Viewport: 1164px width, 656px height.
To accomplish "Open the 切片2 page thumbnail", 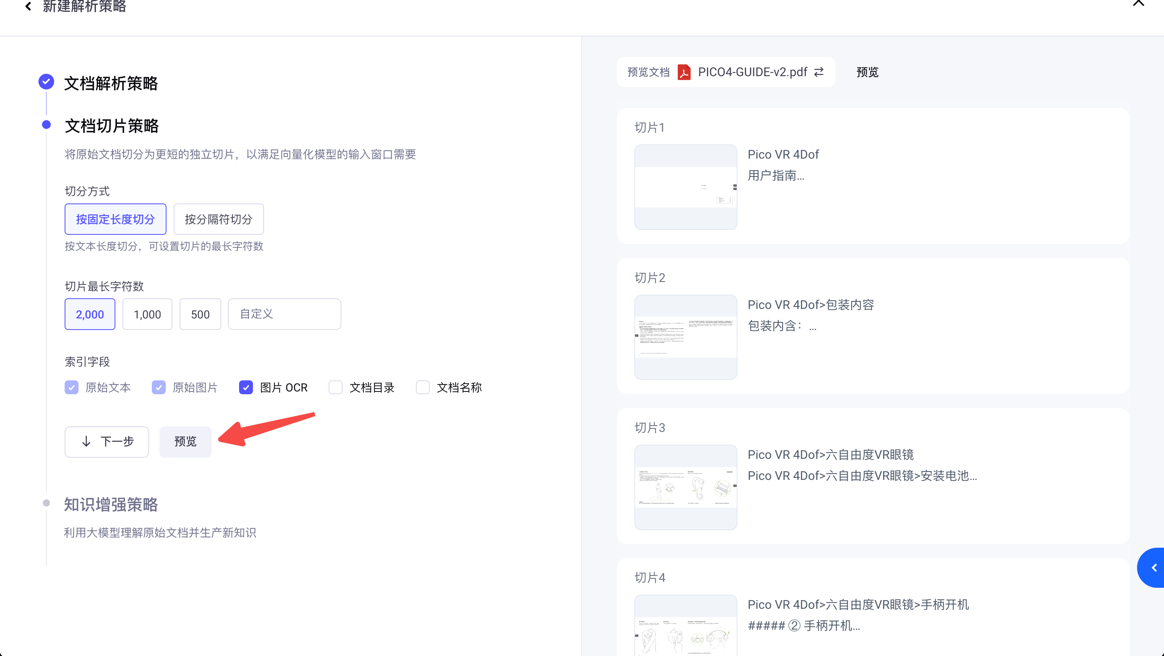I will [685, 337].
